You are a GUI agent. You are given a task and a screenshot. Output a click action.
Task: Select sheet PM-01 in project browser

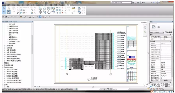(x=12, y=78)
